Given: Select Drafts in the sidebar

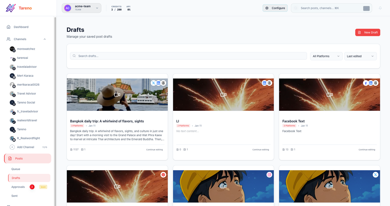Looking at the screenshot, I should tap(29, 178).
